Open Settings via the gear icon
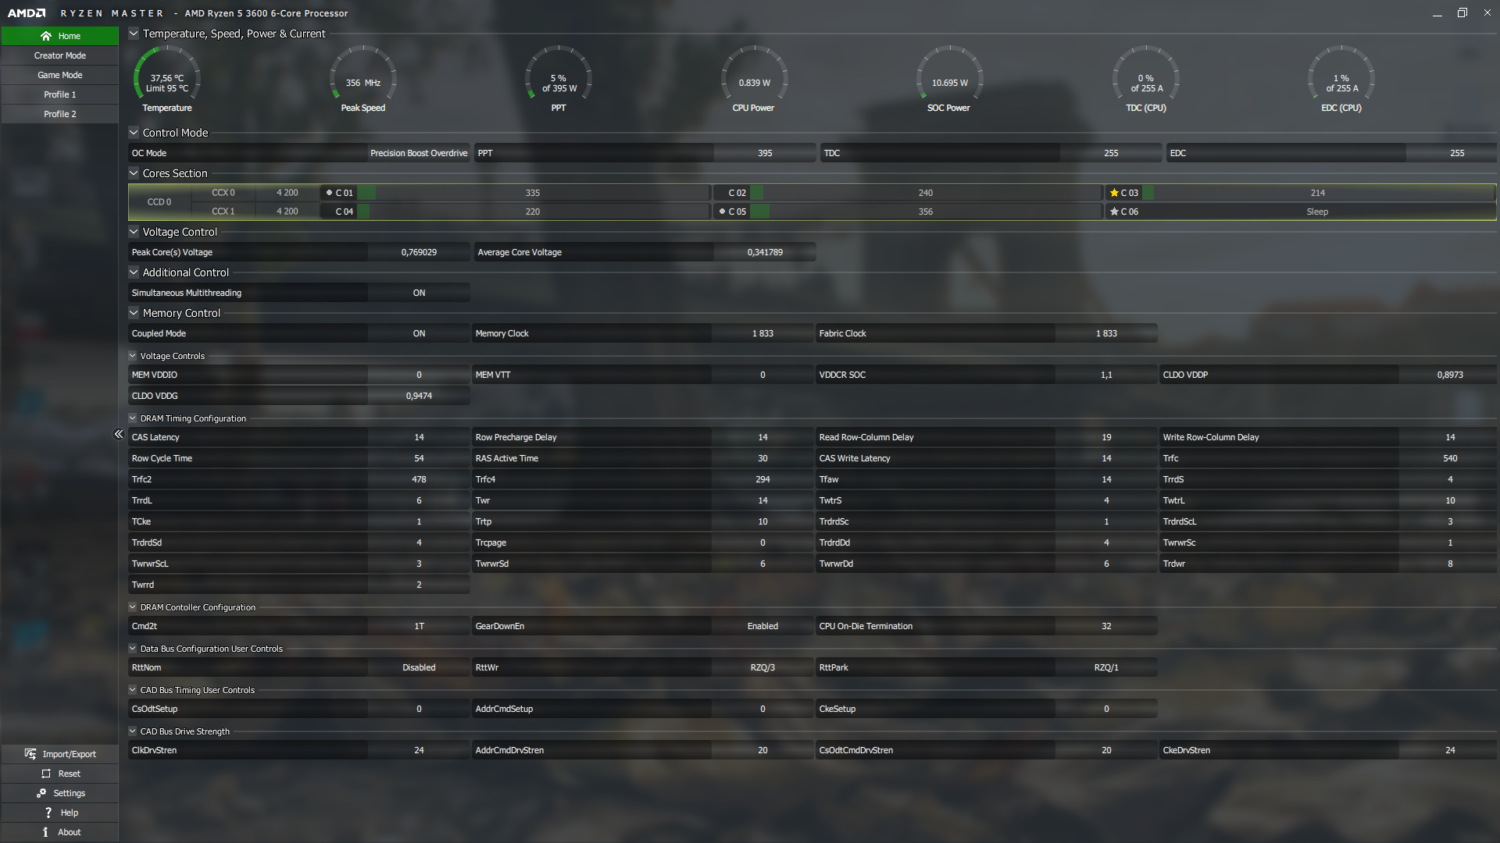Screen dimensions: 1500x843 coord(41,793)
